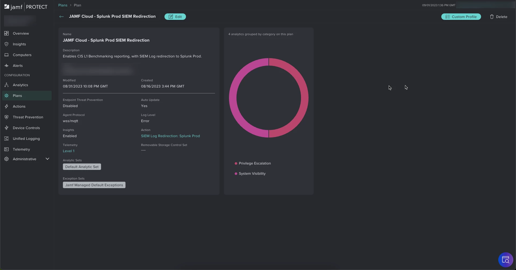Click the System Visibility legend dot
The height and width of the screenshot is (270, 516).
236,173
